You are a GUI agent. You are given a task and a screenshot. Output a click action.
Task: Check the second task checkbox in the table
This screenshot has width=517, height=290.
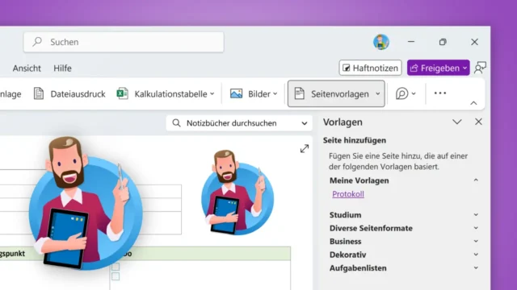116,276
